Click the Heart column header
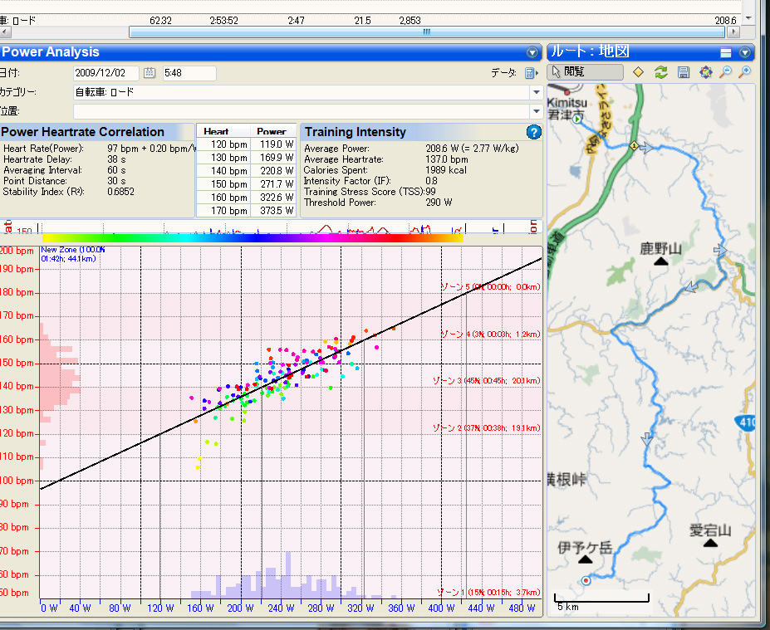 [216, 131]
